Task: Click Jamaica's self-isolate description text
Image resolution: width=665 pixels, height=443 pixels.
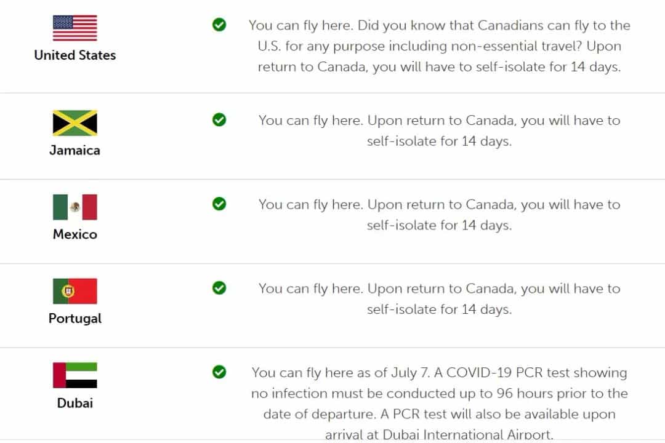Action: point(440,130)
